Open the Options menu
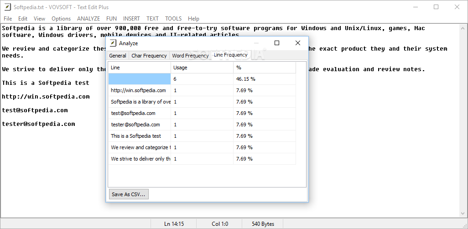The height and width of the screenshot is (229, 468). coord(61,19)
